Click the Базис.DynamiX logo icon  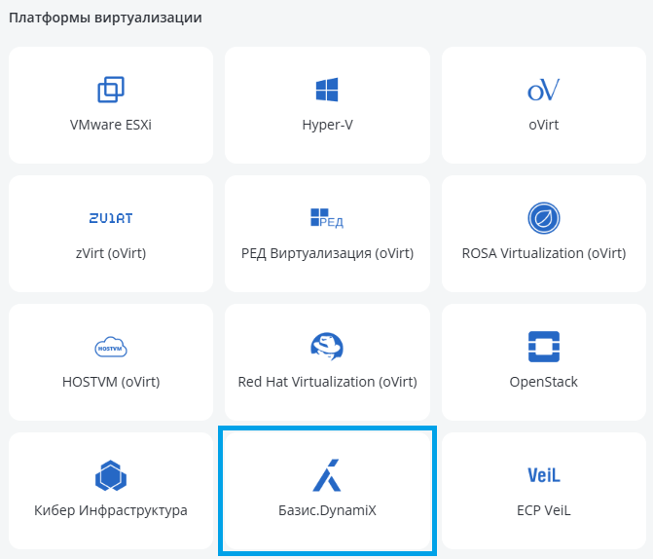[x=327, y=475]
